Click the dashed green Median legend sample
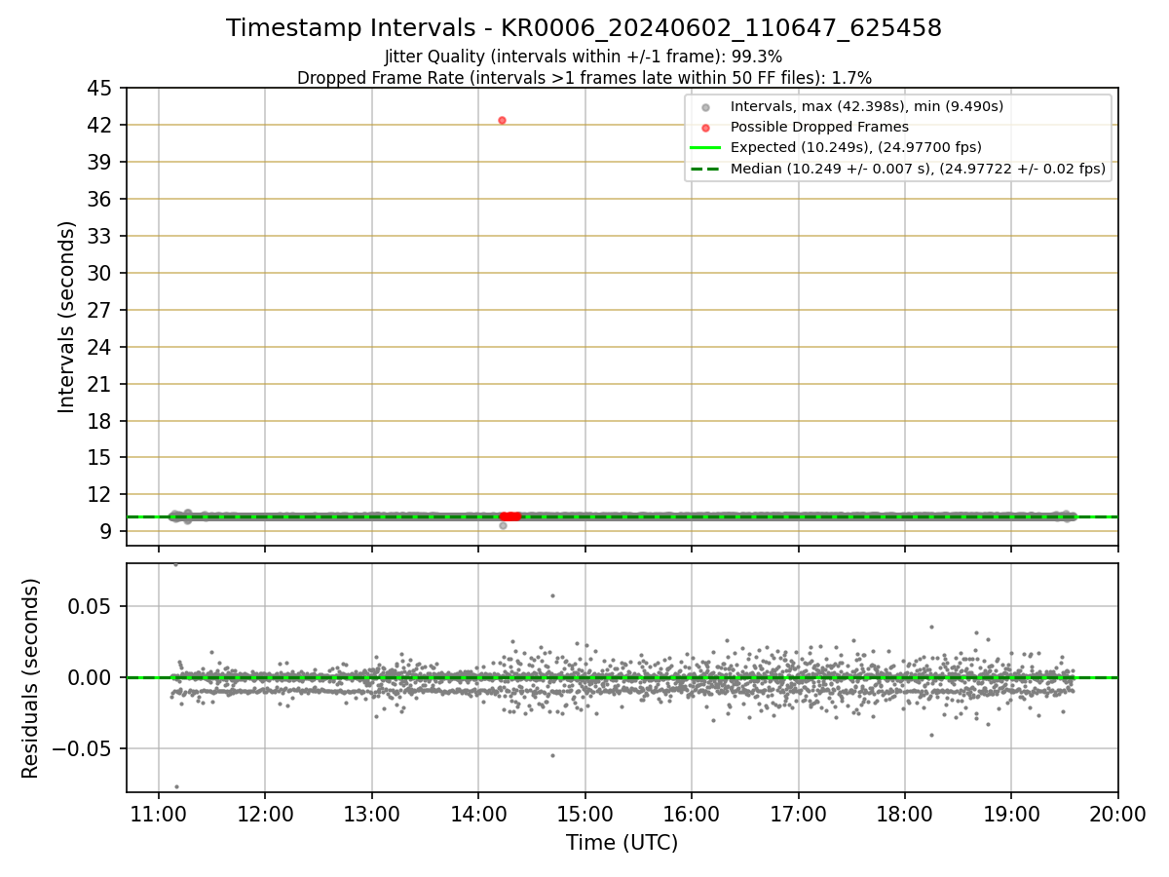 pyautogui.click(x=705, y=169)
